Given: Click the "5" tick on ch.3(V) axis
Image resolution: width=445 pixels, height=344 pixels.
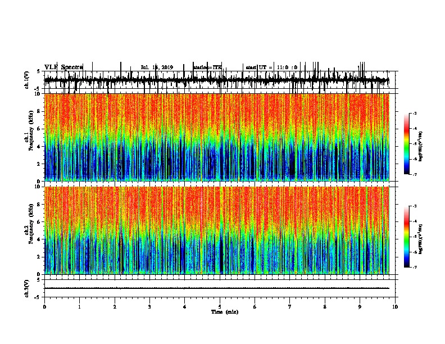Looking at the screenshot, I should click(x=39, y=280).
